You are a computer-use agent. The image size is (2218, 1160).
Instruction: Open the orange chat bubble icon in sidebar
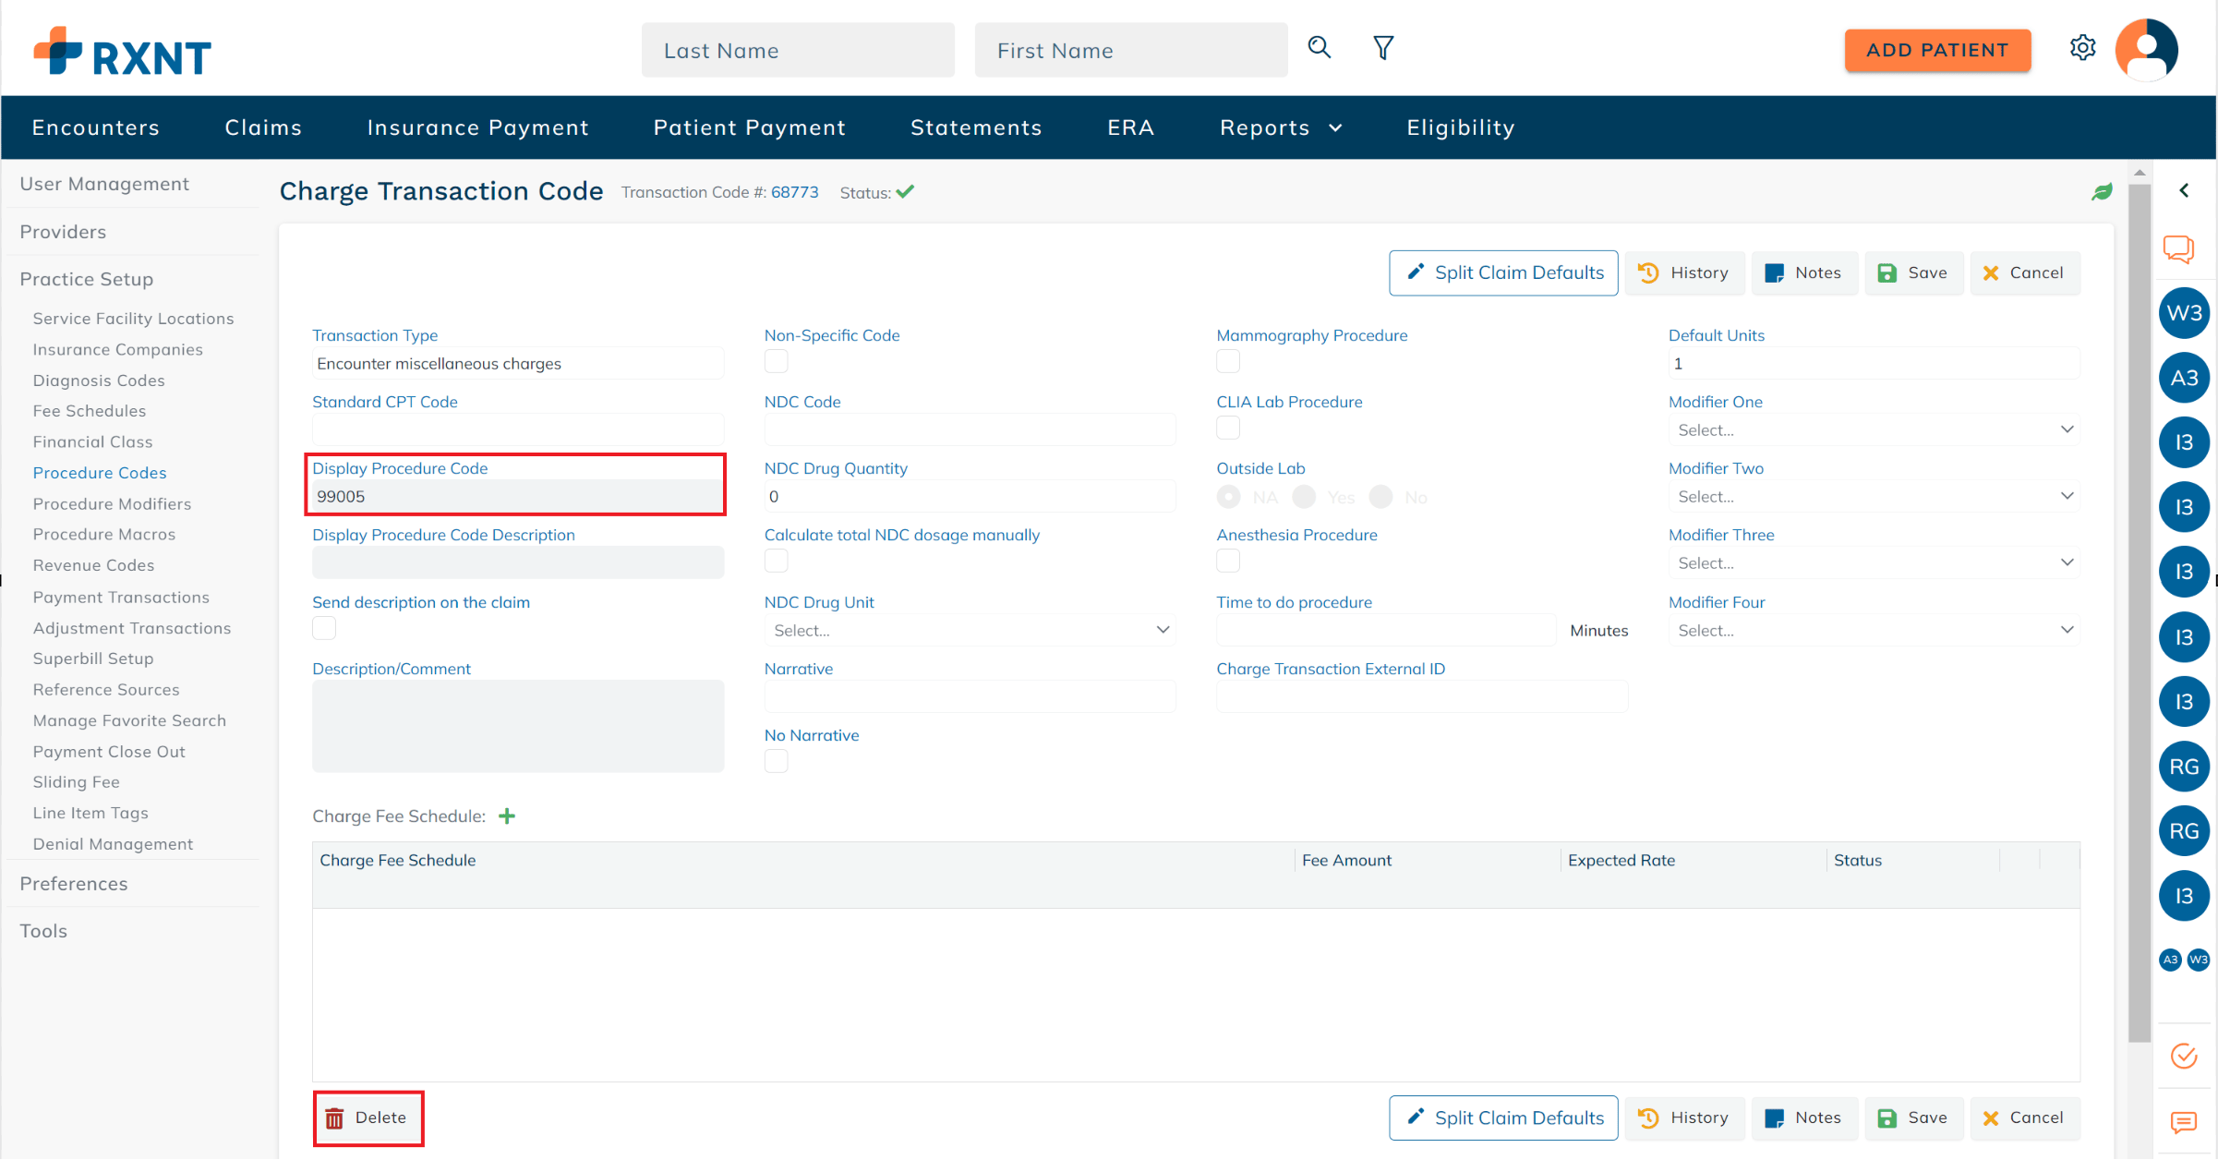[2179, 248]
